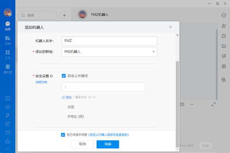
Task: Click the 完成 button
Action: [107, 144]
